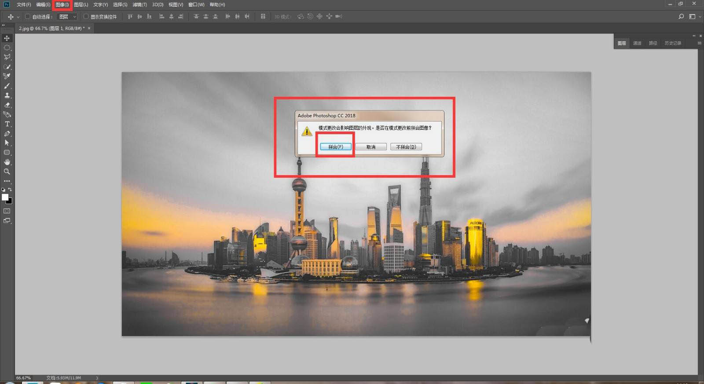Select the Eyedropper tool
Screen dimensions: 704x384
(x=7, y=76)
